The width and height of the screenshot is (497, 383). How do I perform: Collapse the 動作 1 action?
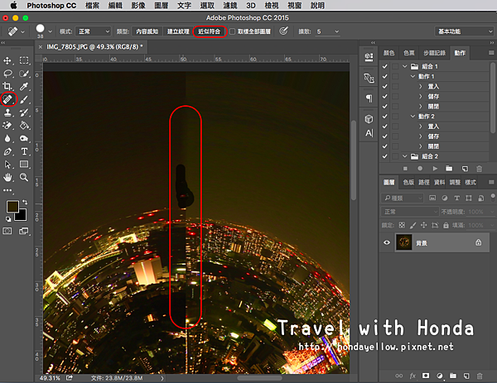(413, 76)
